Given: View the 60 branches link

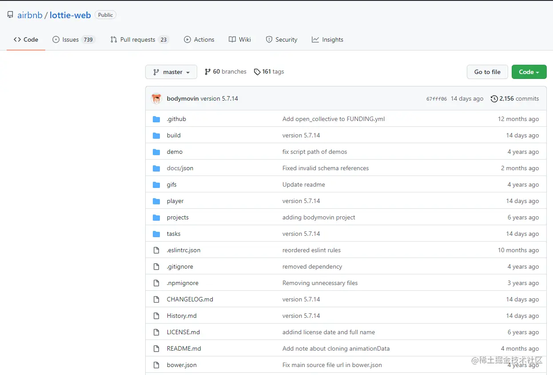Looking at the screenshot, I should [225, 72].
